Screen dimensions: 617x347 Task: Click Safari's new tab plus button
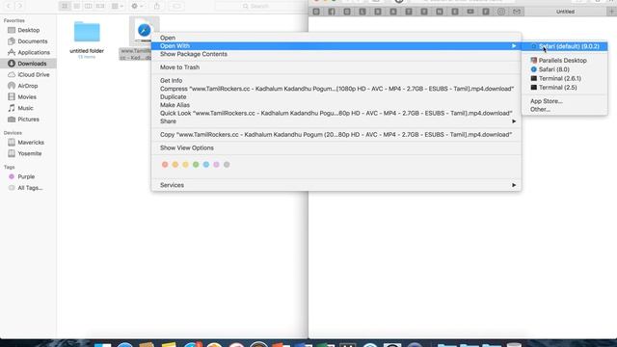611,12
